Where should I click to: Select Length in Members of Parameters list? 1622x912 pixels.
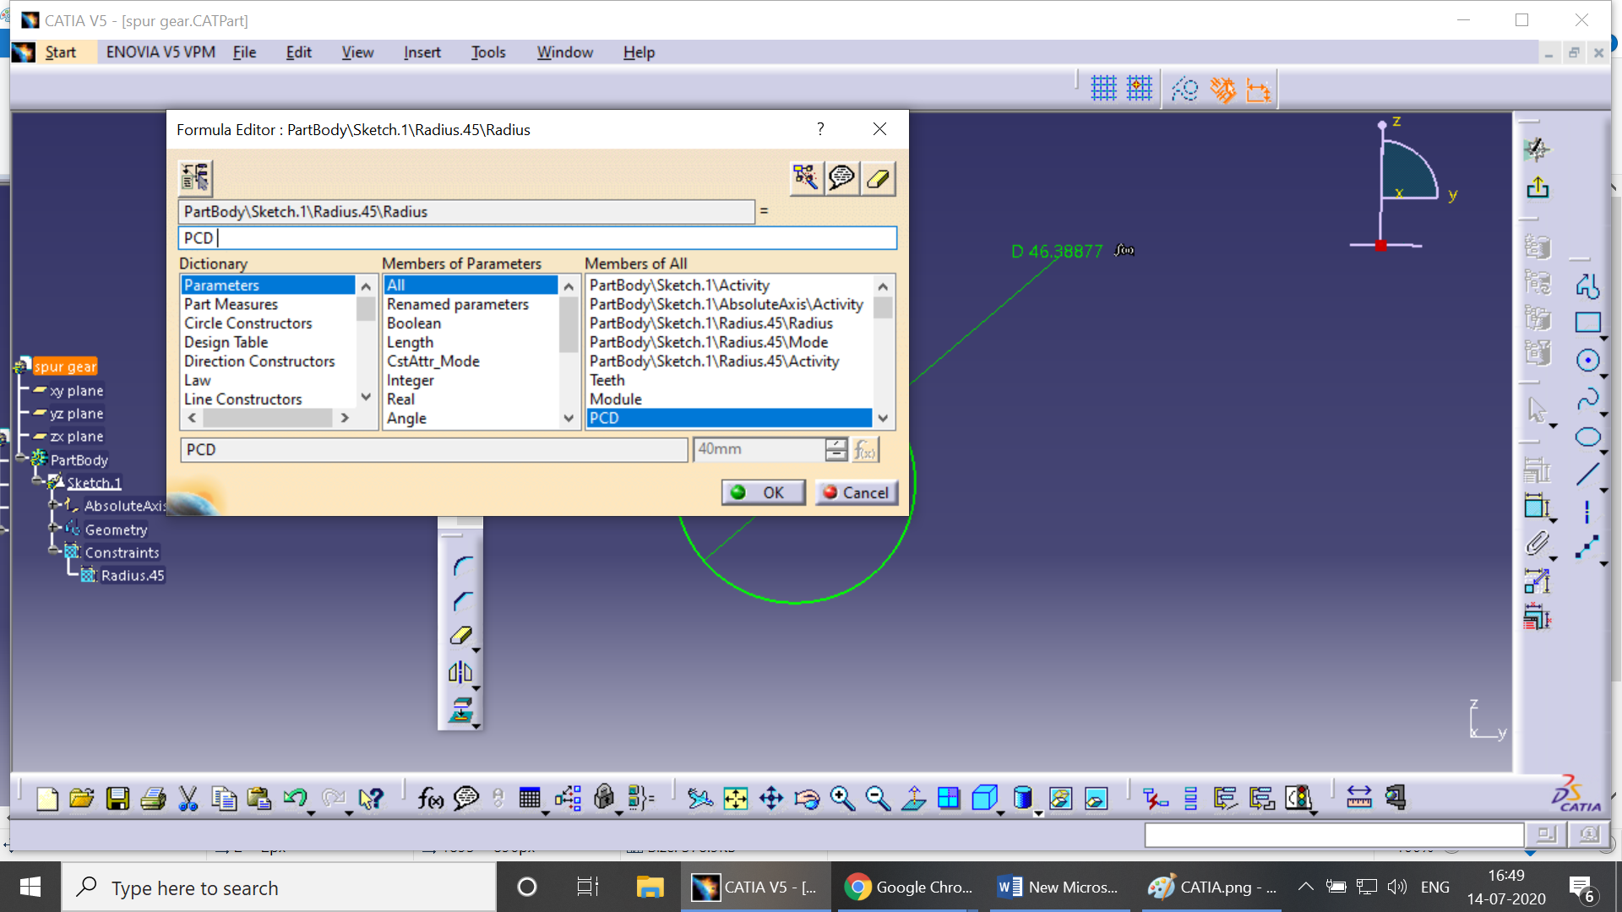471,342
